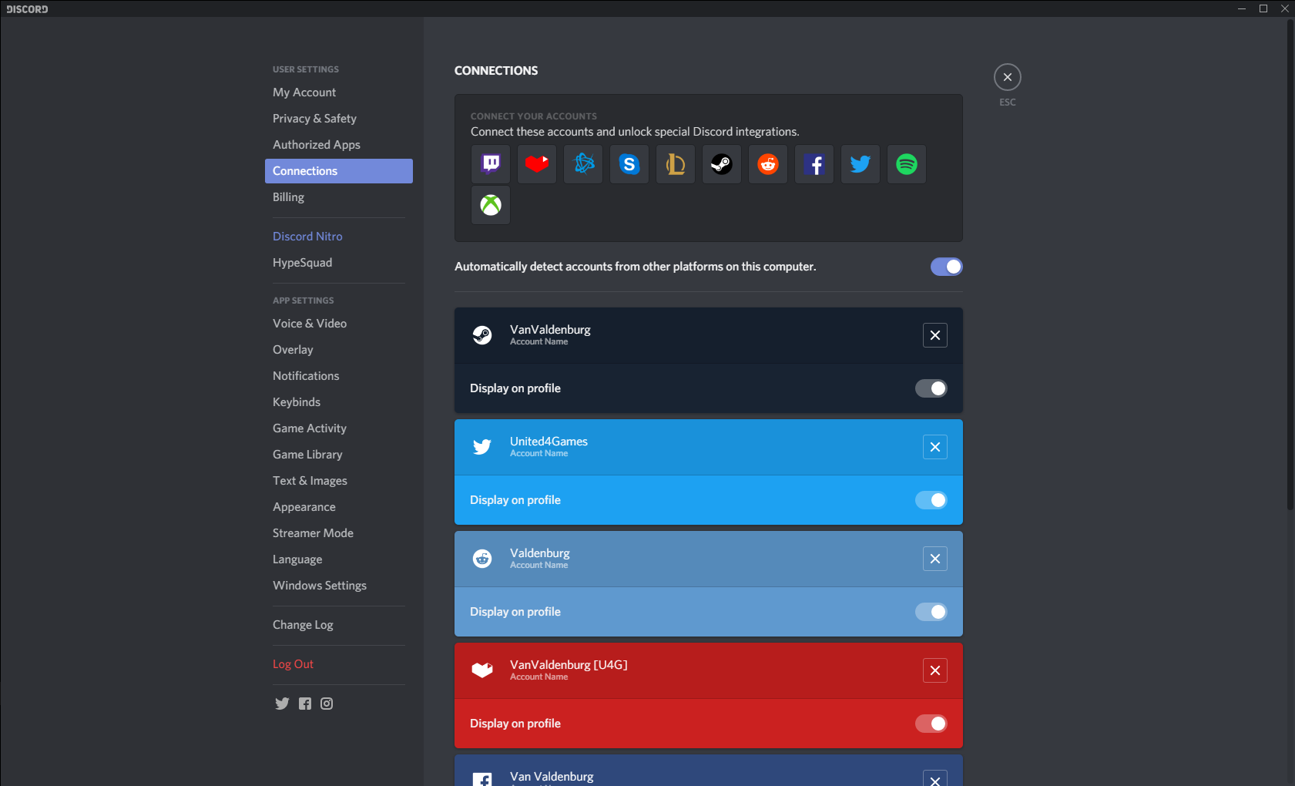The image size is (1295, 786).
Task: Connect a Twitch account icon
Action: (491, 164)
